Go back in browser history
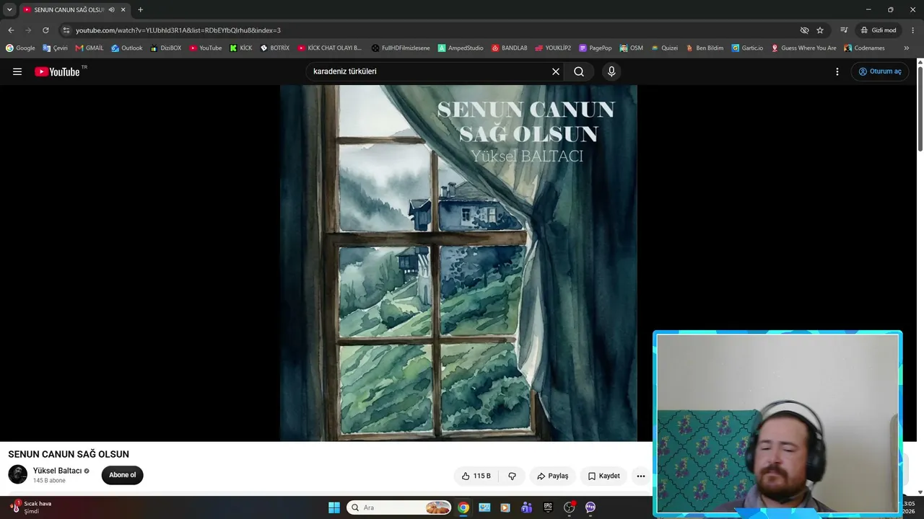The image size is (924, 519). [x=11, y=30]
